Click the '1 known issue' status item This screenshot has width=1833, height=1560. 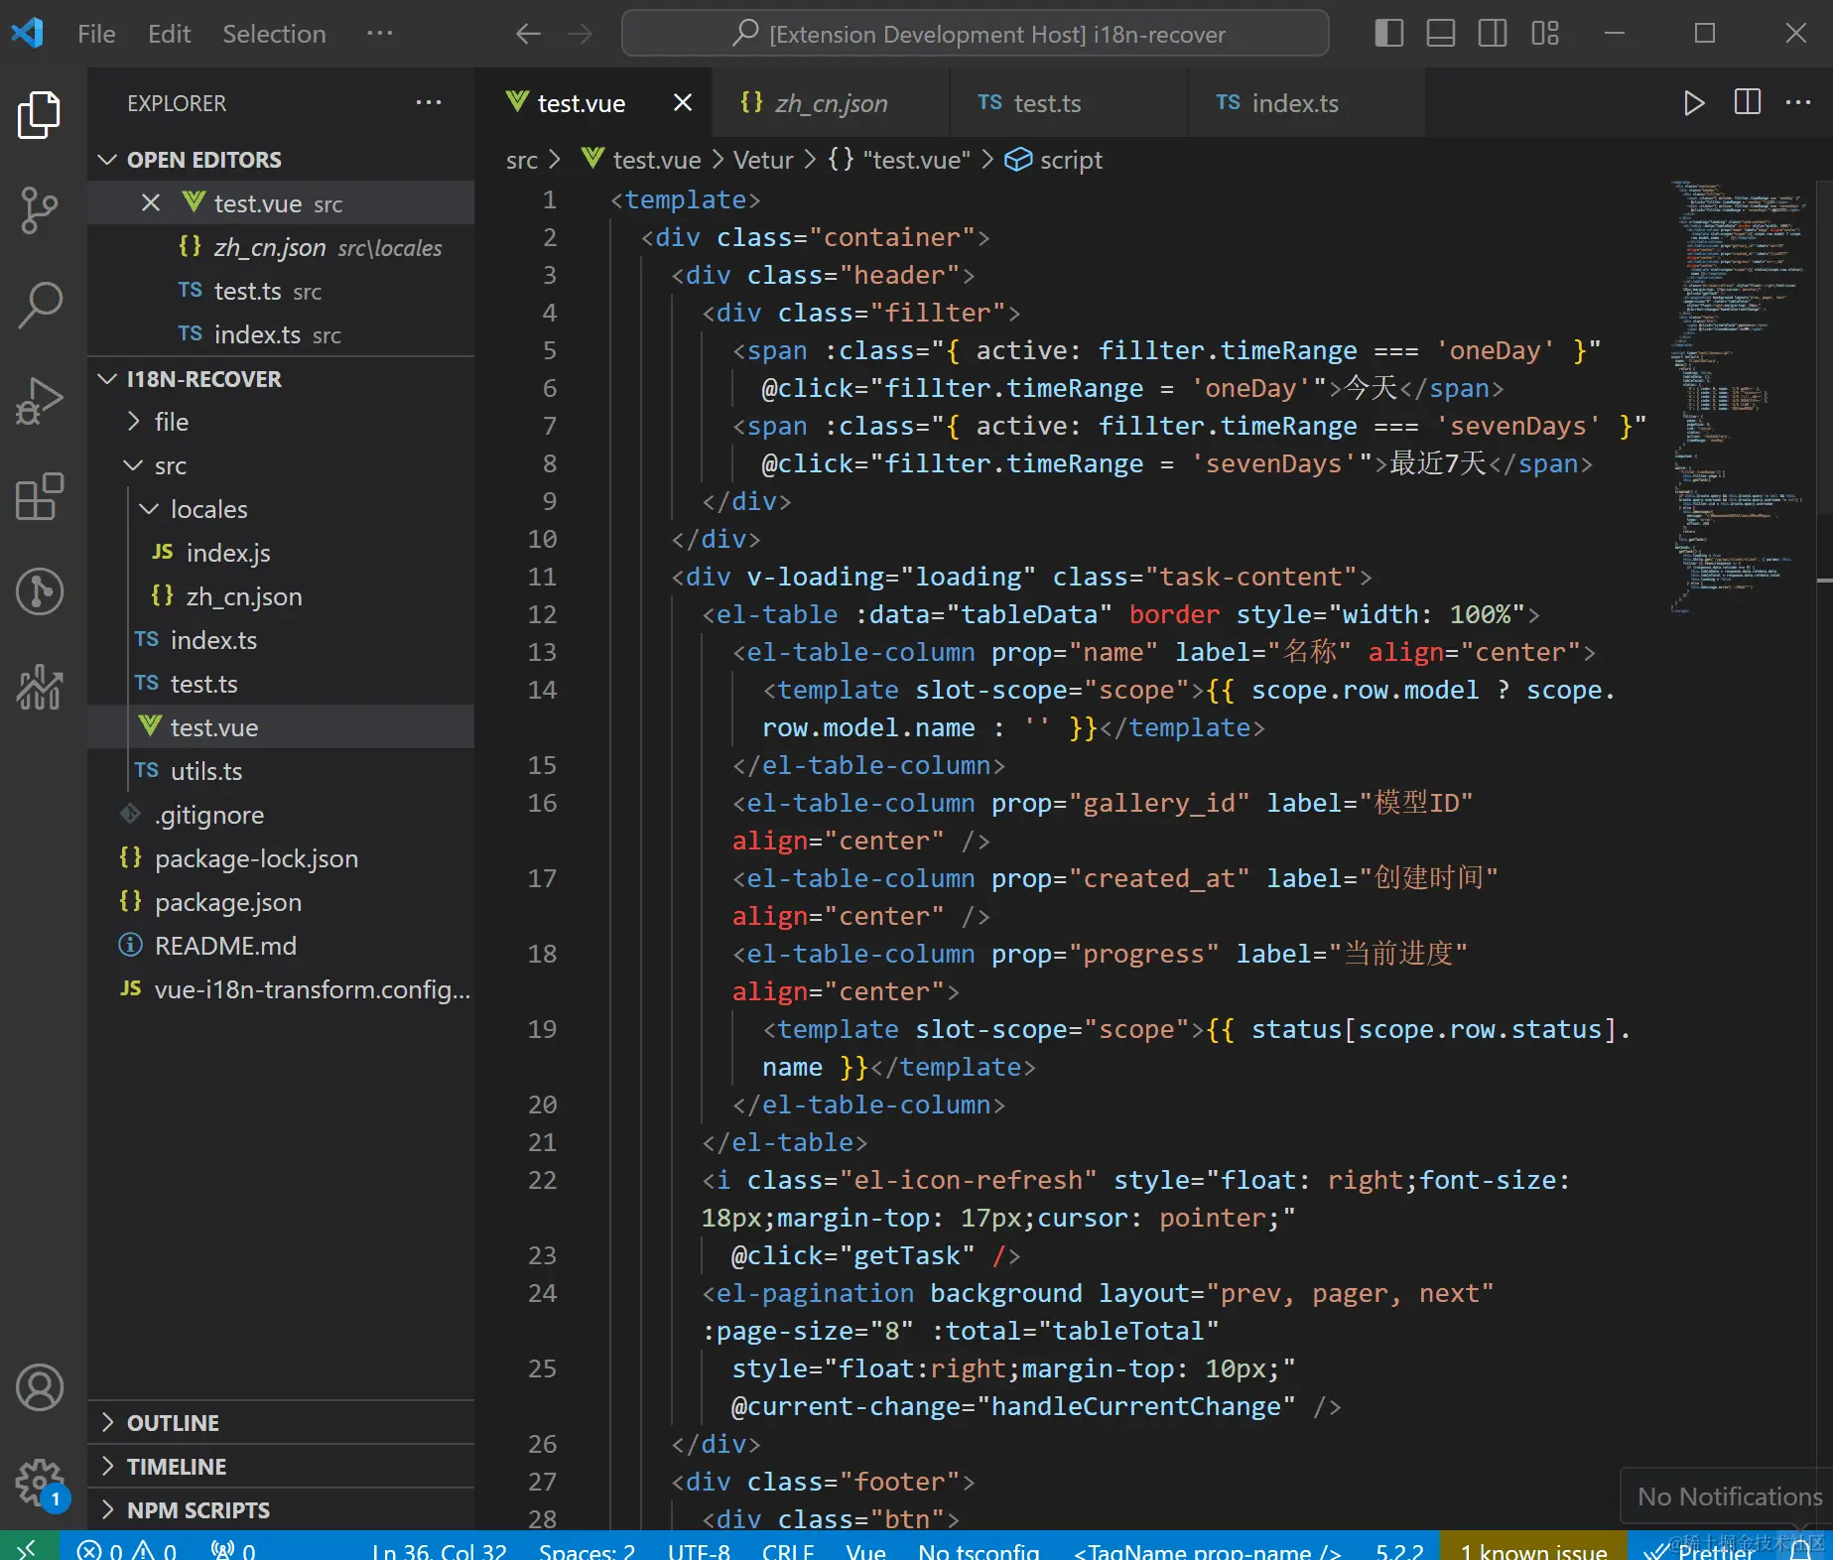click(x=1532, y=1549)
